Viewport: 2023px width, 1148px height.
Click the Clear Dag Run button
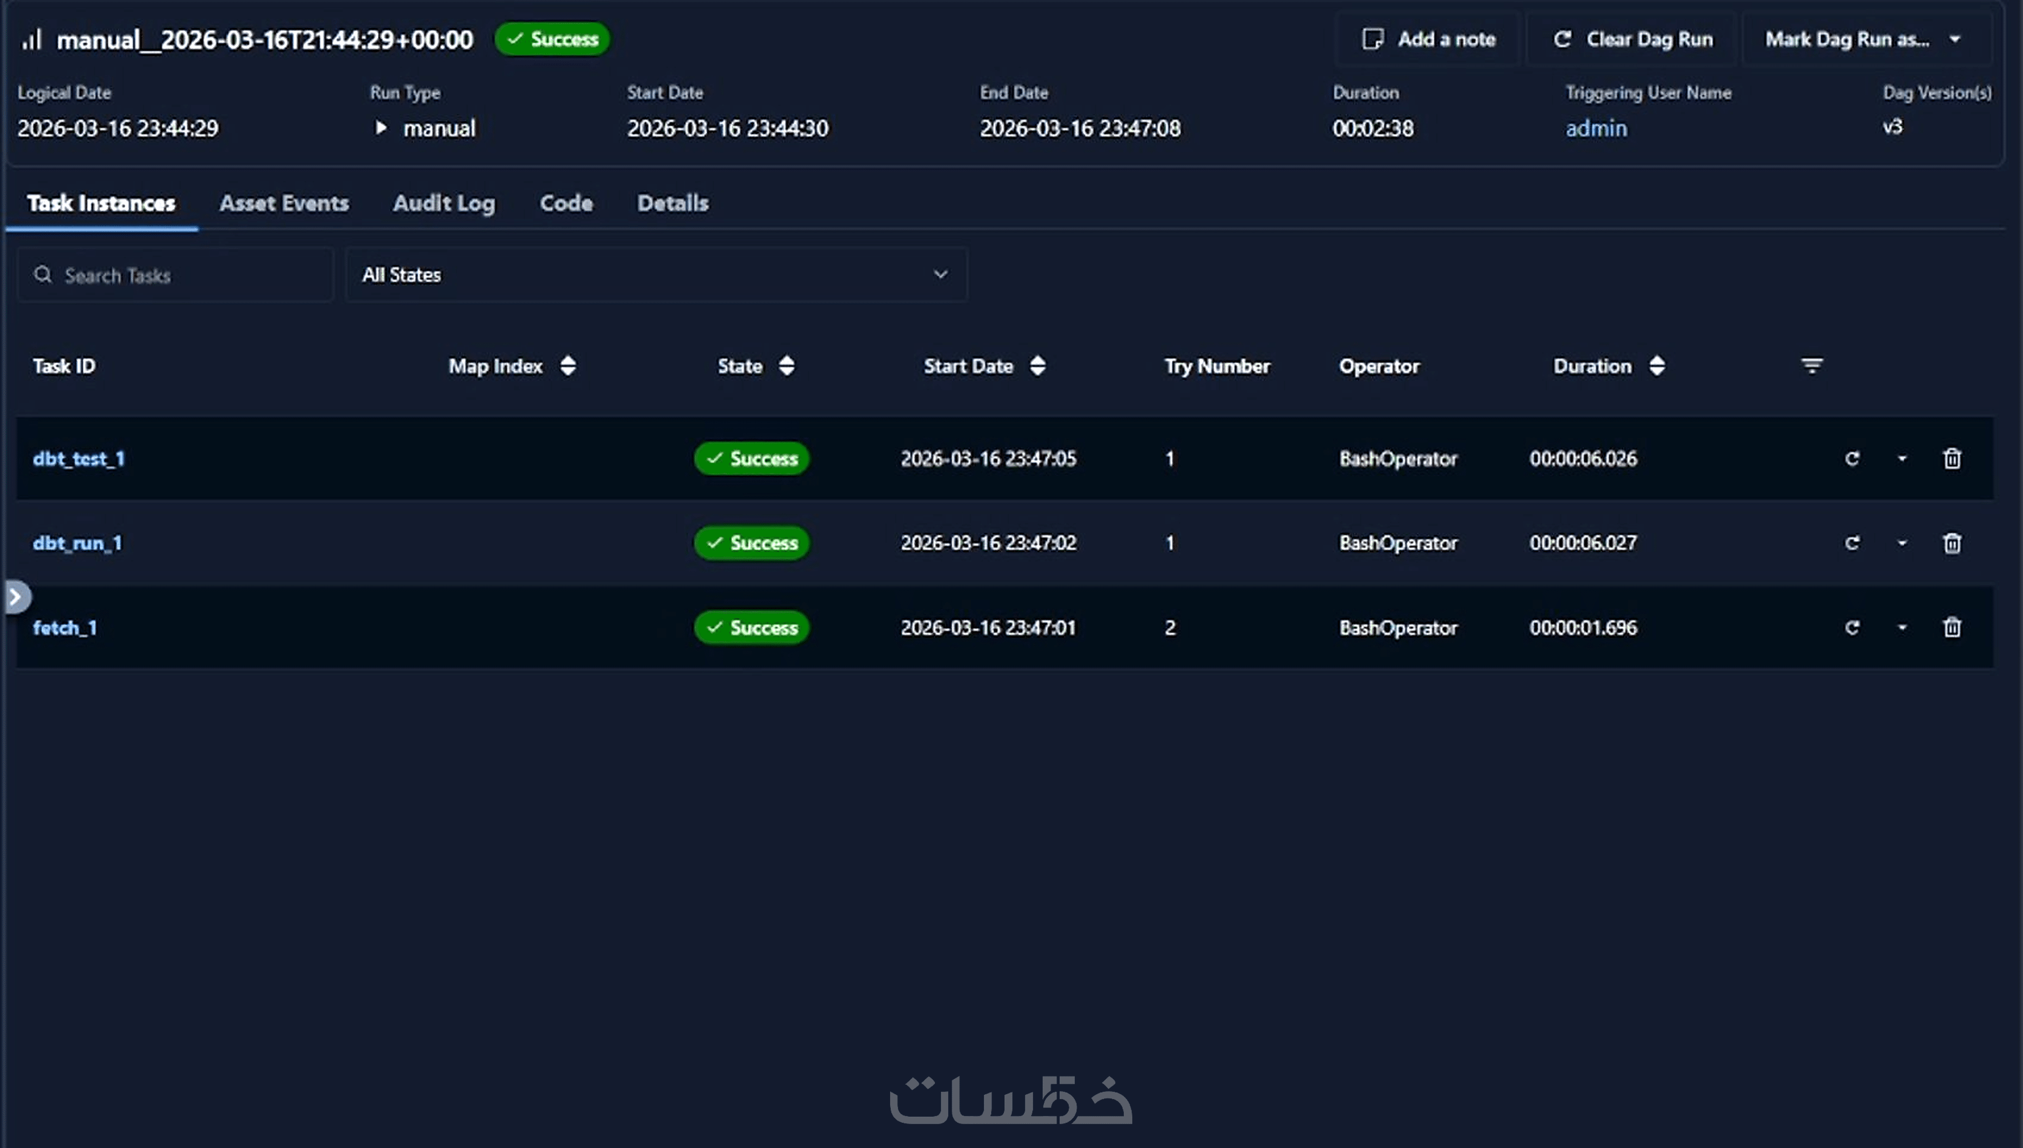[1633, 40]
